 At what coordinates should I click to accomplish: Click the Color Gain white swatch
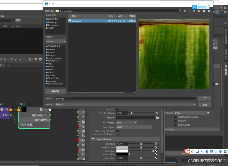[122, 151]
